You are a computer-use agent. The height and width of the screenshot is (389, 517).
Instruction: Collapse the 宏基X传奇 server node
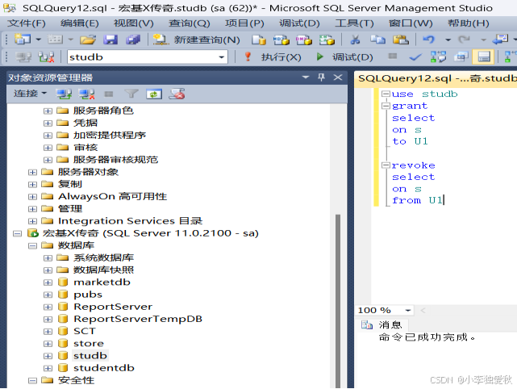(17, 233)
